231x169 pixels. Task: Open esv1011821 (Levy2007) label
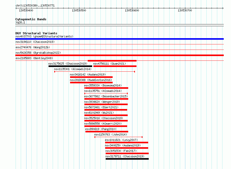point(121,140)
